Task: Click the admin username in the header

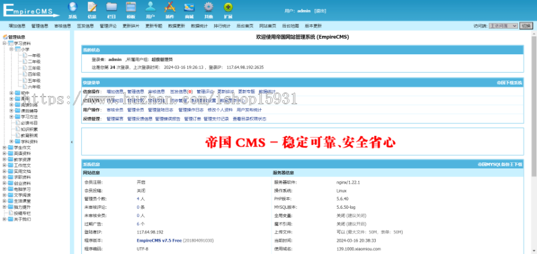Action: (304, 11)
